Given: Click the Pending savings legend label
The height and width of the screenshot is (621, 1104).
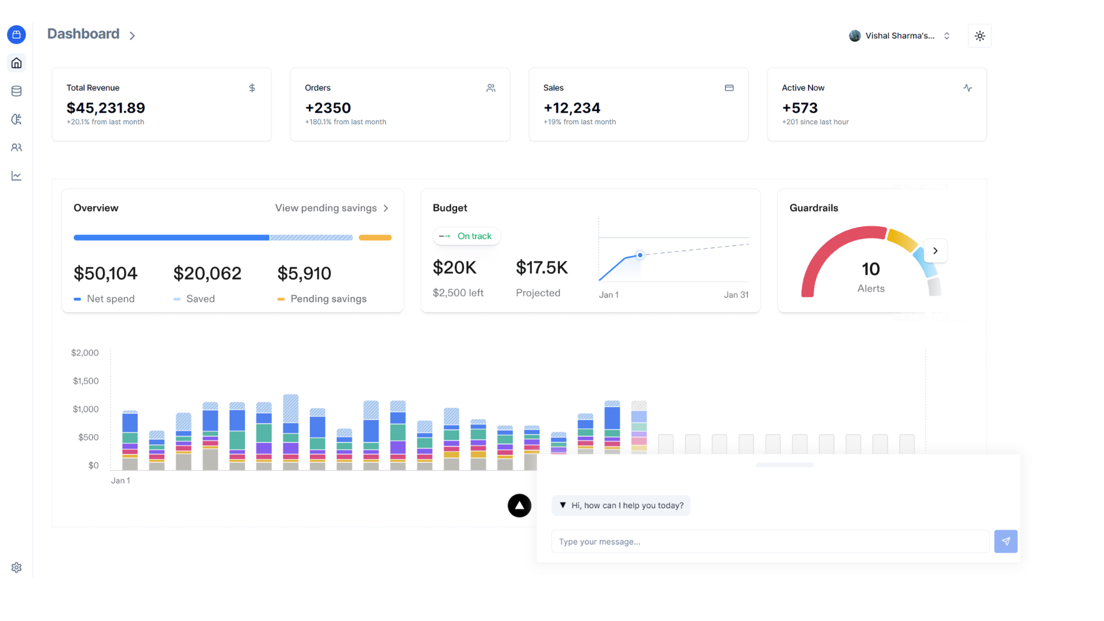Looking at the screenshot, I should coord(328,299).
